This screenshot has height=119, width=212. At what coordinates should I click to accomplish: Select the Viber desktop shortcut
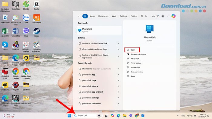click(26, 32)
